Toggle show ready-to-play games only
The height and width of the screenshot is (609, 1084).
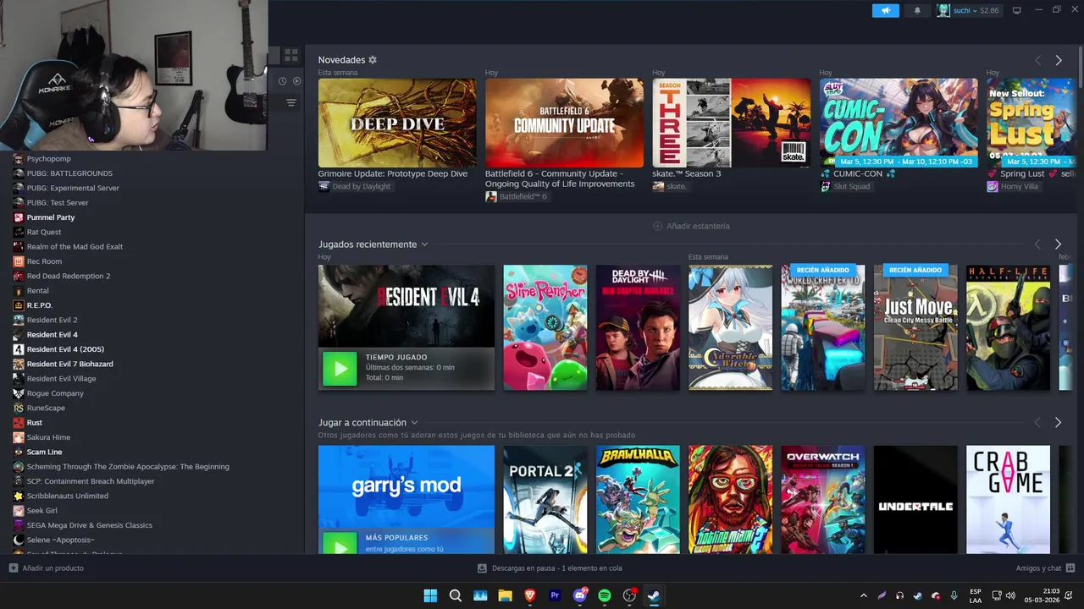click(x=296, y=81)
